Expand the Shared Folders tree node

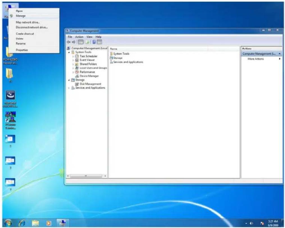(73, 64)
